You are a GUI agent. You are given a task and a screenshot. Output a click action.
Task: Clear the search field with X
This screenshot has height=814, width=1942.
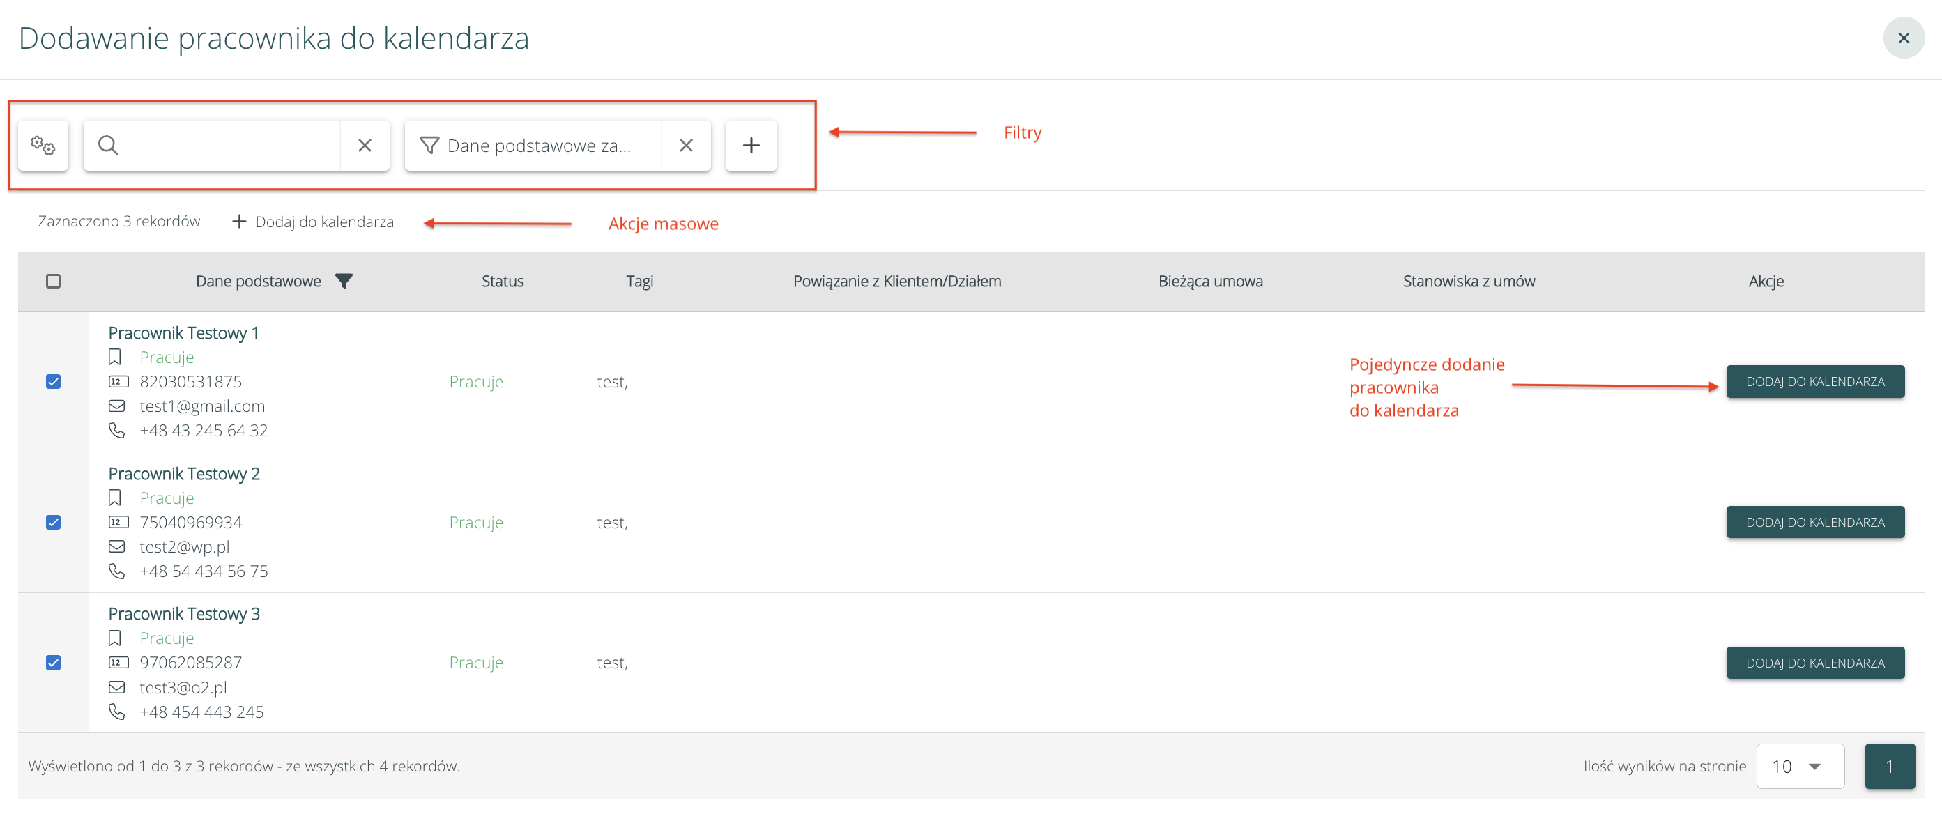[365, 146]
